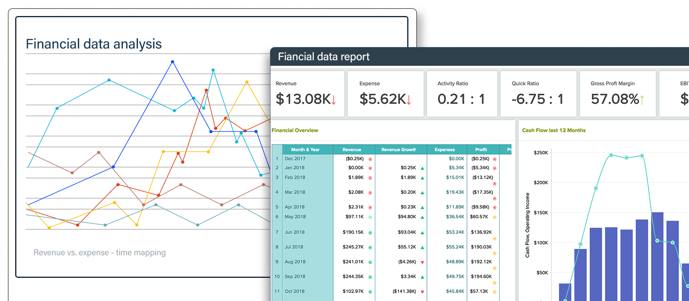Click the red status dot next to Dec 2017 revenue
689x301 pixels.
pyautogui.click(x=370, y=159)
